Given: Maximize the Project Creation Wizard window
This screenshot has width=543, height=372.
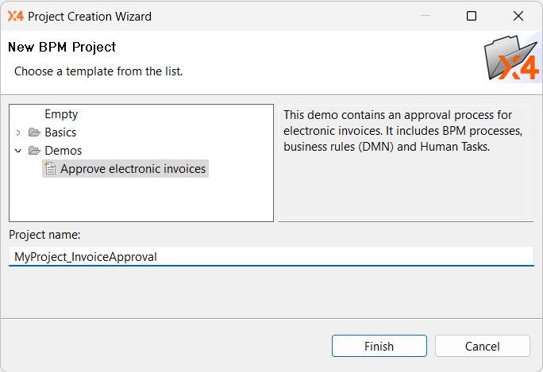Looking at the screenshot, I should [x=472, y=16].
